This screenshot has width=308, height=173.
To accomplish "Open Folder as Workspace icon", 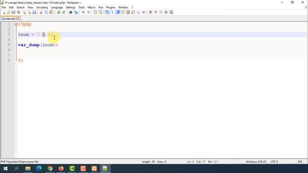I will click(139, 12).
